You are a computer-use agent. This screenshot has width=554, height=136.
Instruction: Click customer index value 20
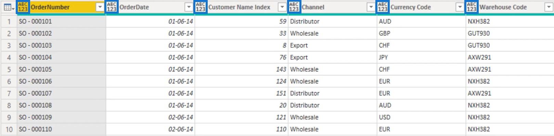242,105
